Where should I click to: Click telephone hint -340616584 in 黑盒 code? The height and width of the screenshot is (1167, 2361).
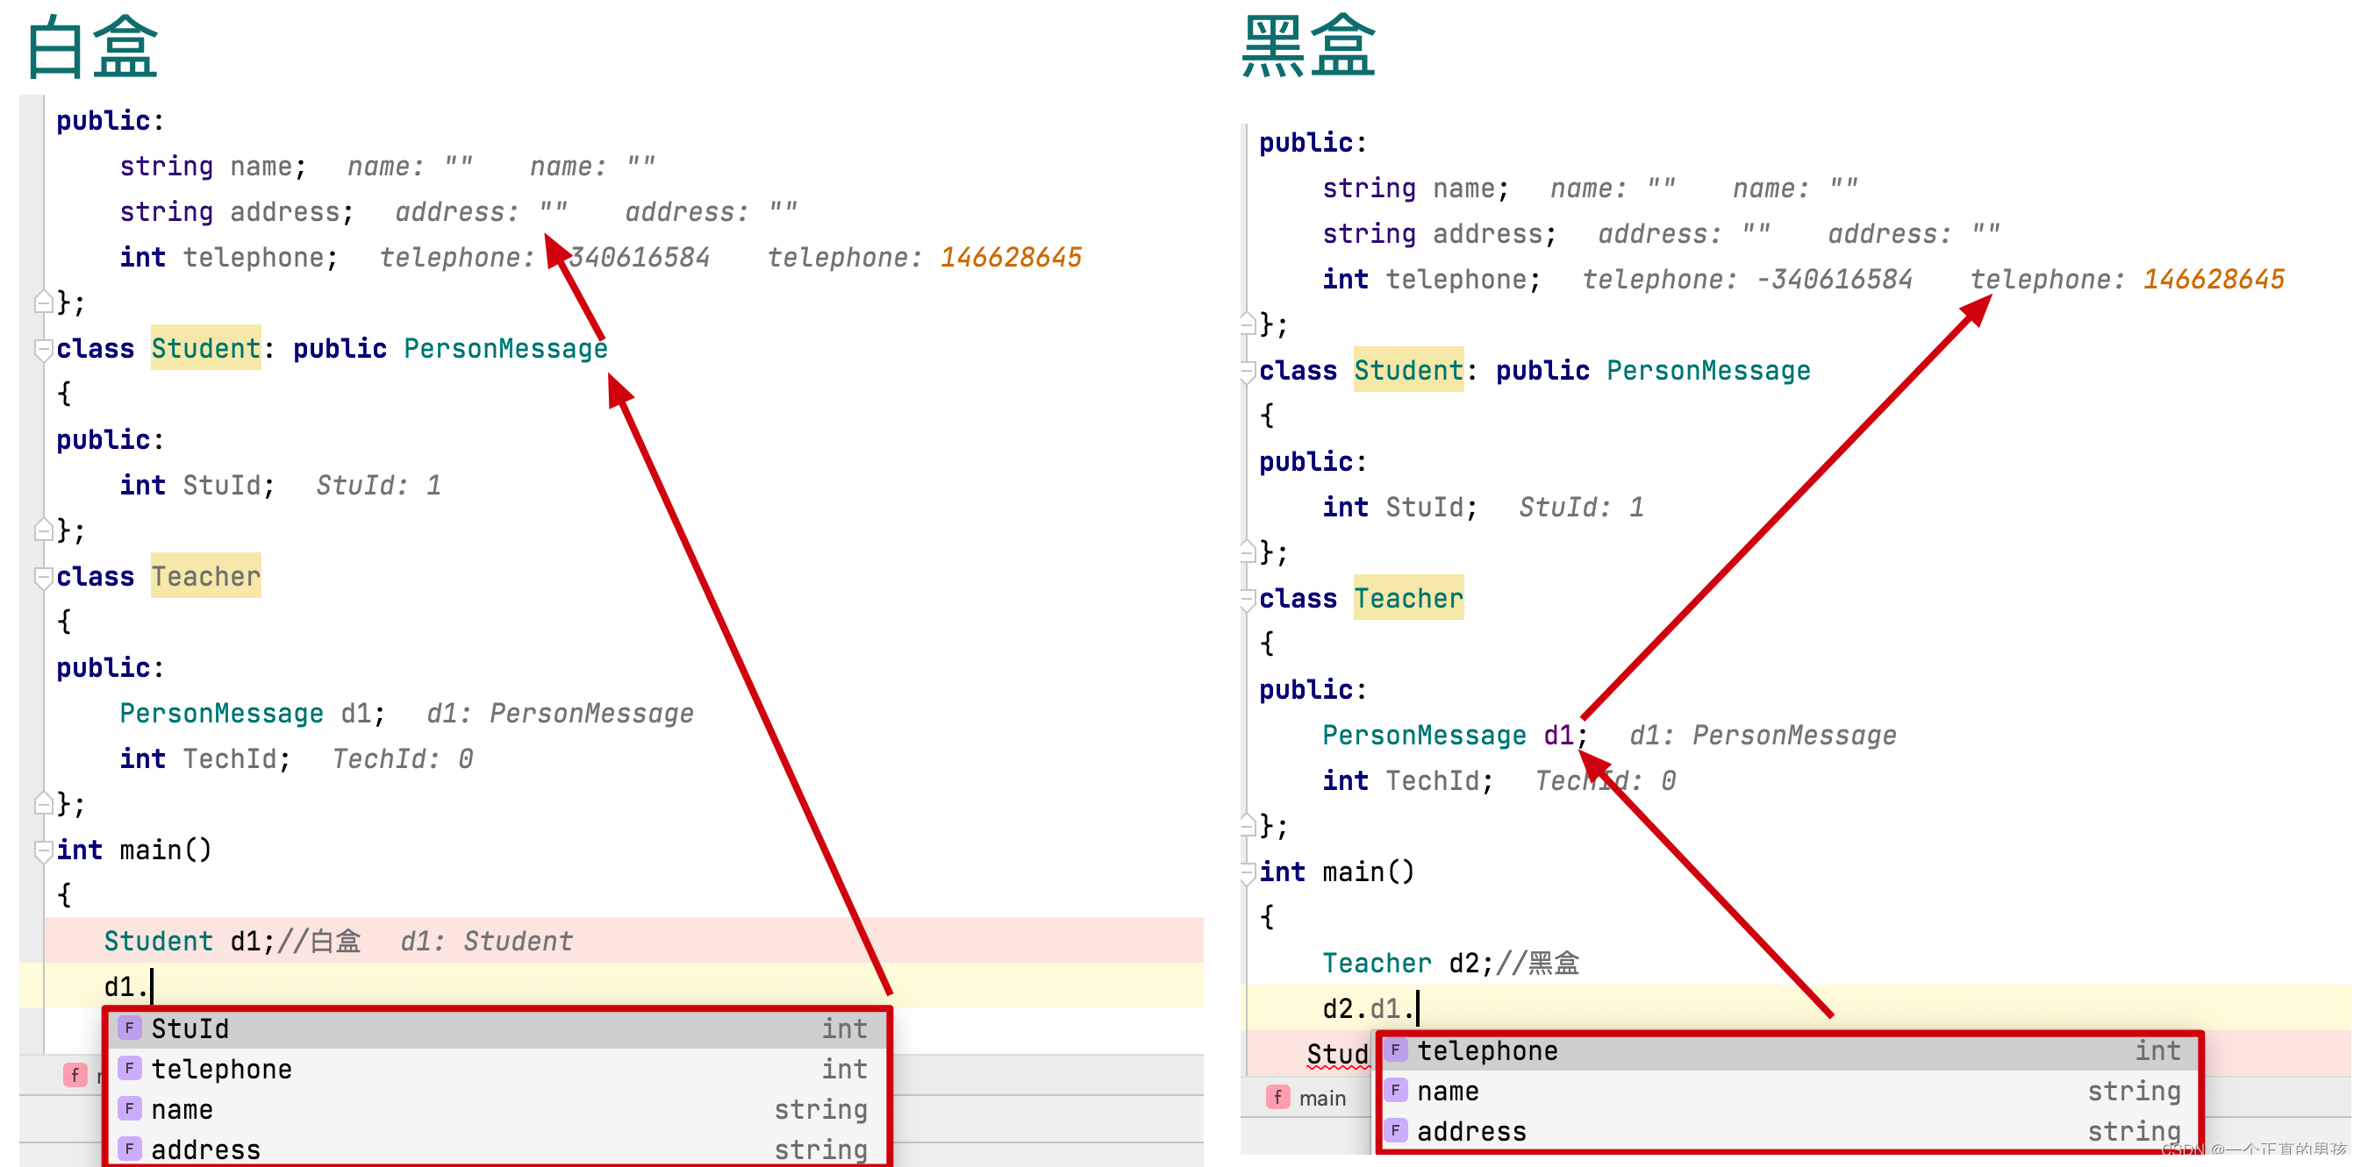pos(1834,280)
